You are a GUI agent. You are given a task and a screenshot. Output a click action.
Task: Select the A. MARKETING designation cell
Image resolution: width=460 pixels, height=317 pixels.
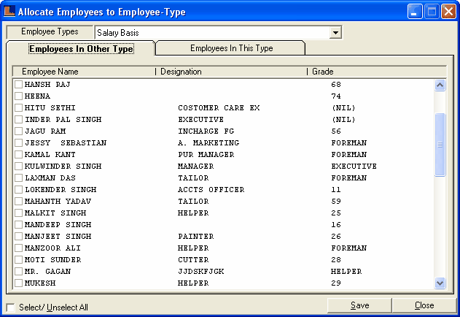(x=208, y=143)
